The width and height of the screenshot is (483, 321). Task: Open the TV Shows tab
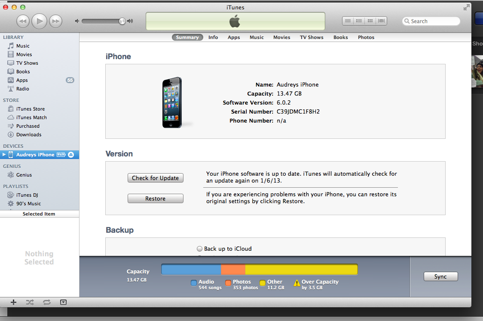coord(312,37)
